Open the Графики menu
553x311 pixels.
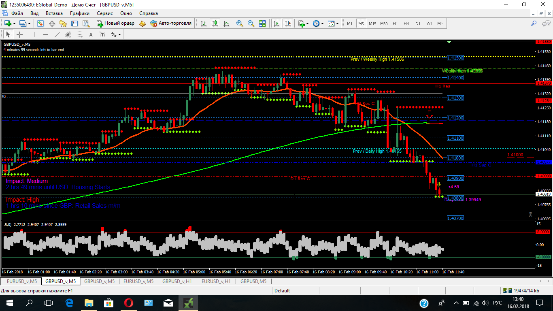pyautogui.click(x=80, y=13)
